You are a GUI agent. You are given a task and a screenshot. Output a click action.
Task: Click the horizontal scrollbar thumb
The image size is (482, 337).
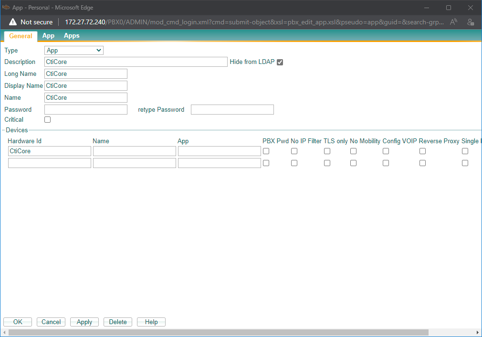tap(218, 332)
